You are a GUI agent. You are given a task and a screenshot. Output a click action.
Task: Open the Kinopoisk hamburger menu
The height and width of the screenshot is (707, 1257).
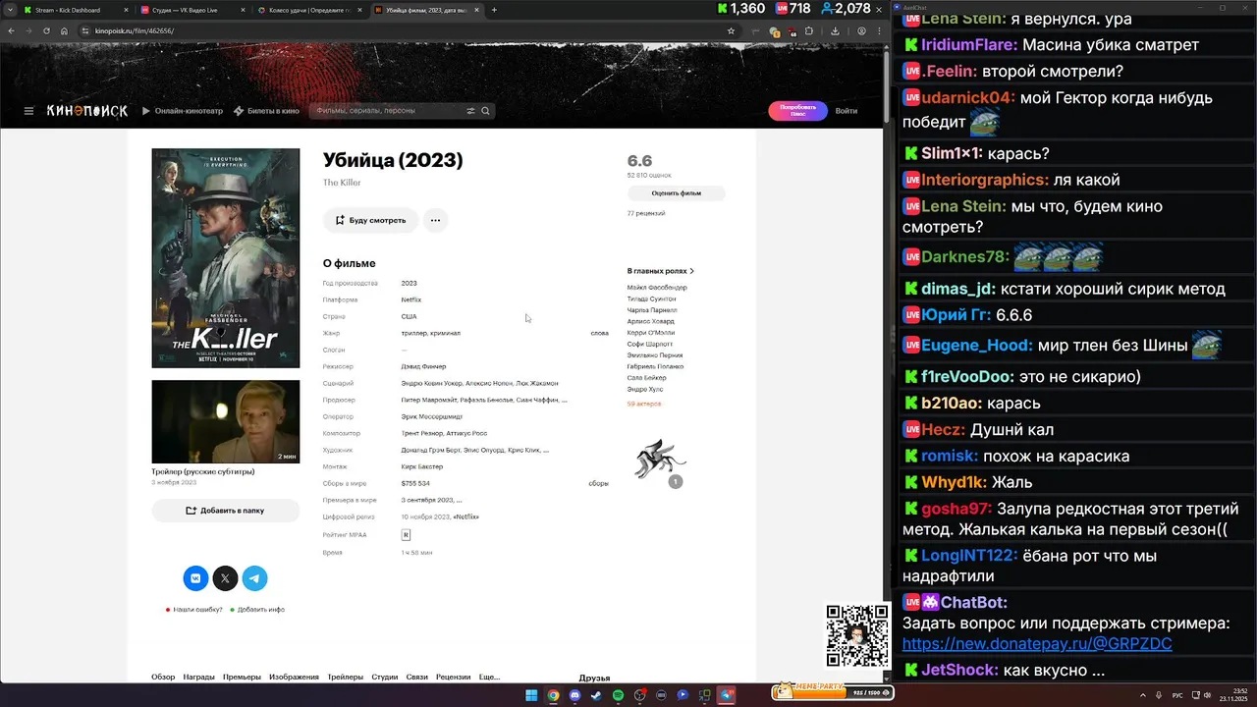pos(28,111)
